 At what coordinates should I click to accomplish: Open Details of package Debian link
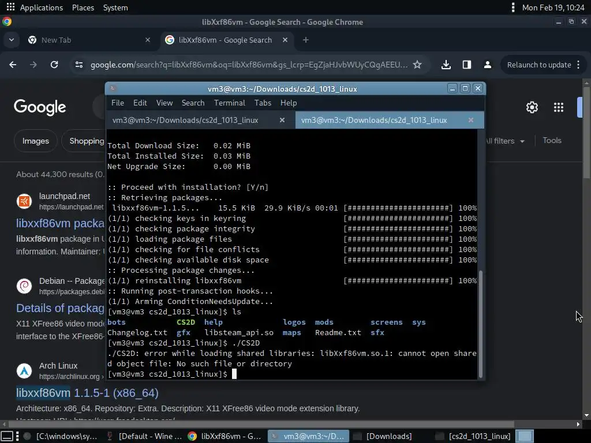click(x=60, y=308)
